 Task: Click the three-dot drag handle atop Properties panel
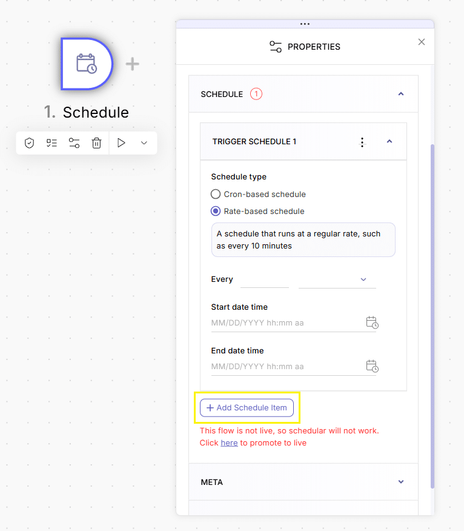[305, 24]
